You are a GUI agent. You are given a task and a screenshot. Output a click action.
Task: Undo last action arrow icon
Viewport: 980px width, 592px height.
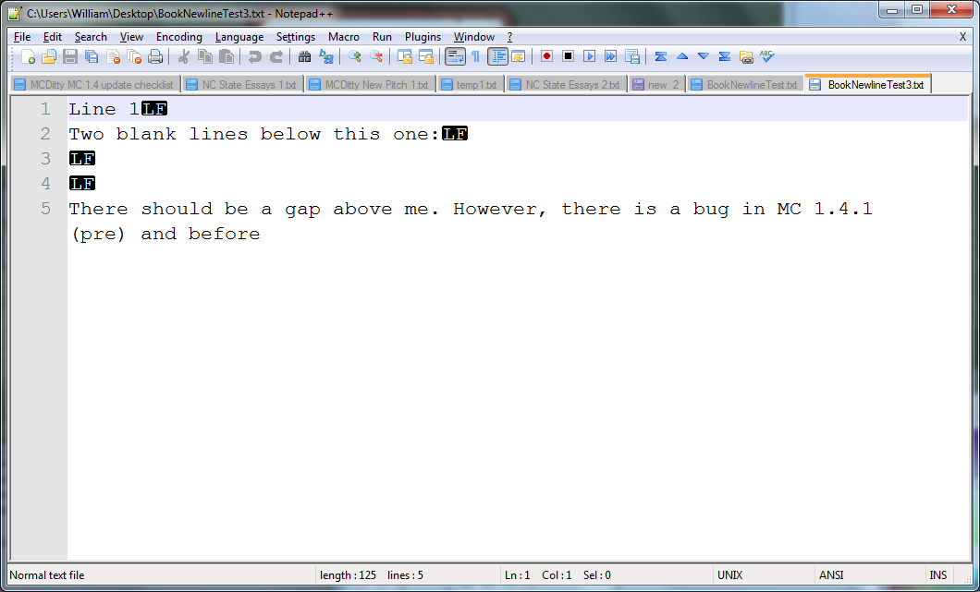tap(254, 57)
